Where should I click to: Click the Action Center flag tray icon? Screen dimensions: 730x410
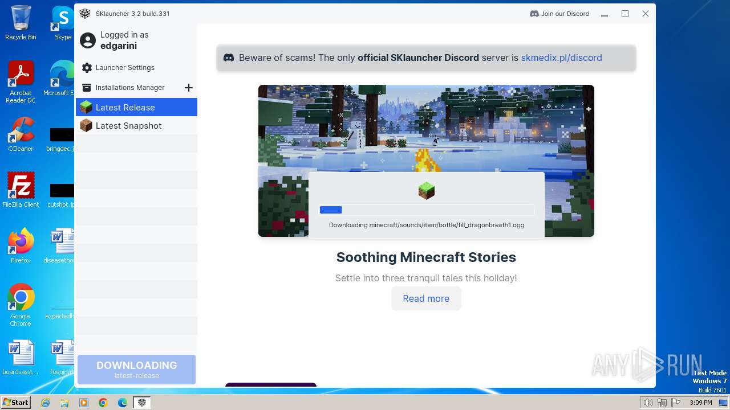point(676,403)
